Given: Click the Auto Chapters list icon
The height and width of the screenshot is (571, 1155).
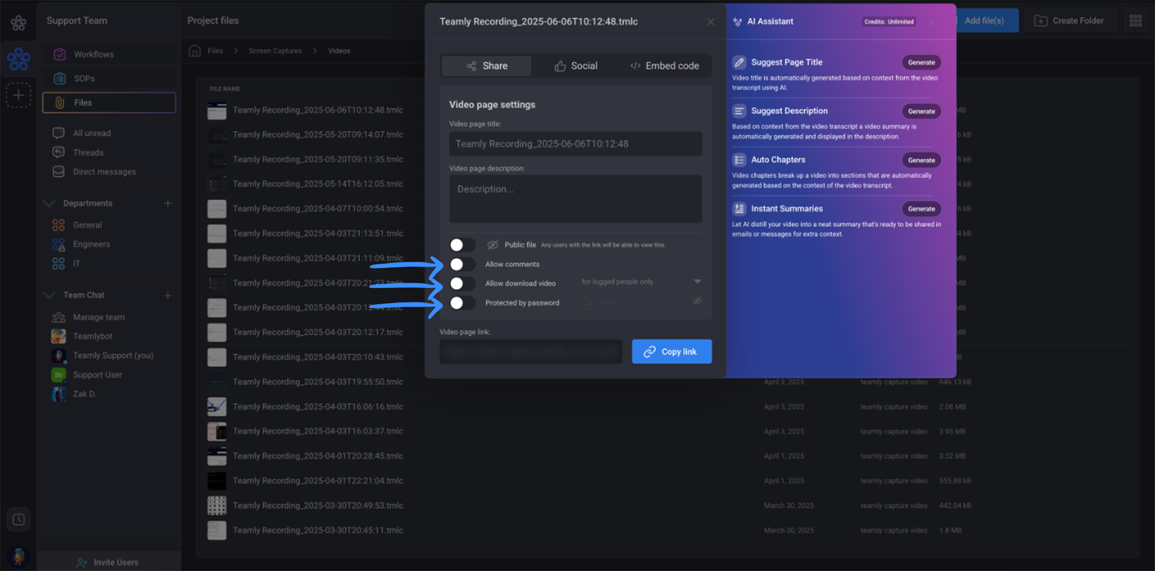Looking at the screenshot, I should click(x=739, y=160).
